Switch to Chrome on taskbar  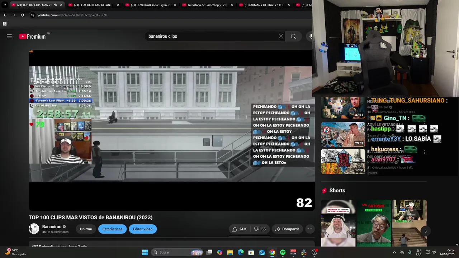(x=272, y=252)
